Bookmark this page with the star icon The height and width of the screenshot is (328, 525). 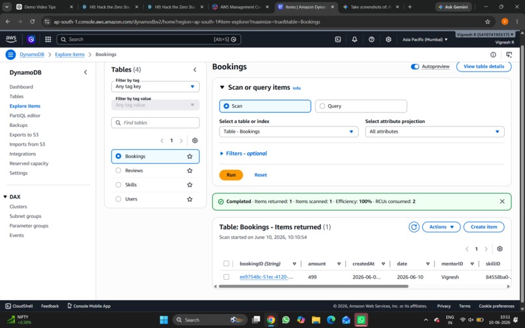487,21
